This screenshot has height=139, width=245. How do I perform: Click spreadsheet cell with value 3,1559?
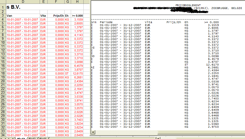tap(77, 20)
